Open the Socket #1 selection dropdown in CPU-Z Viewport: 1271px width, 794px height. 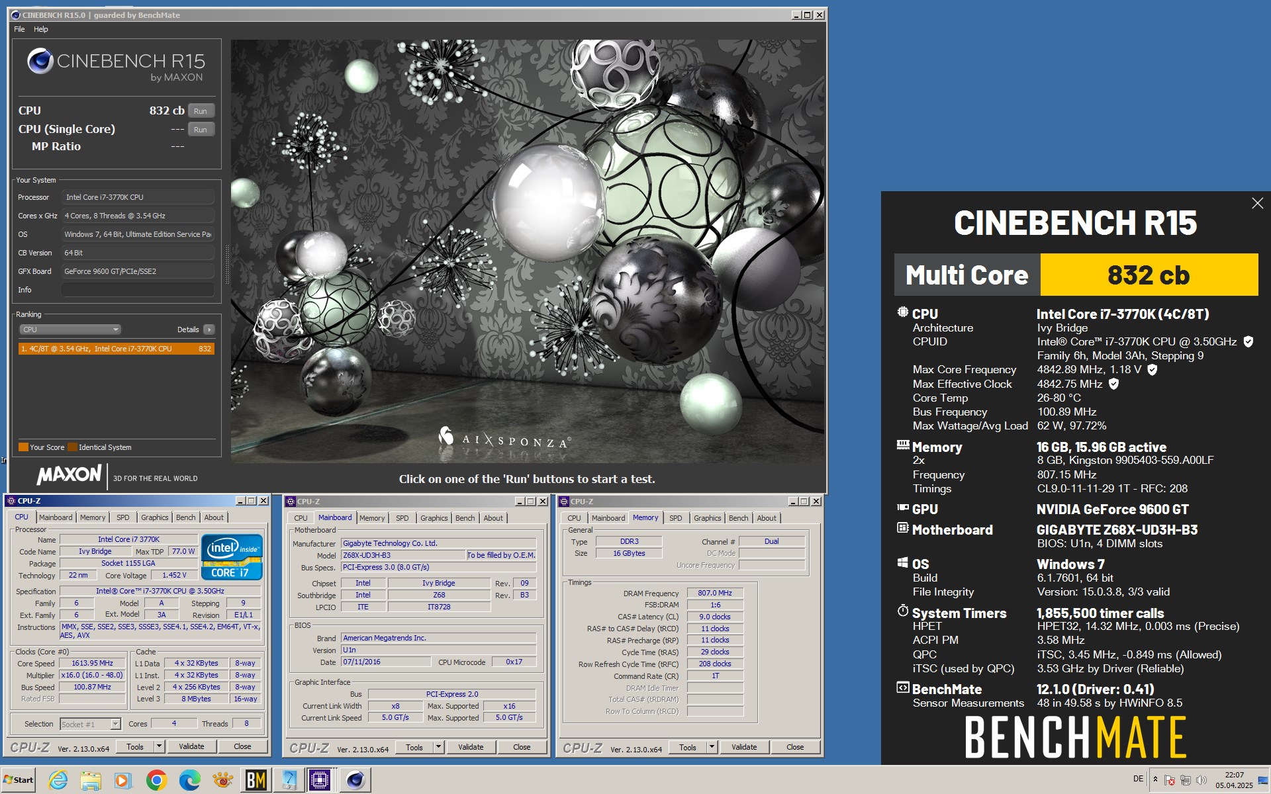point(90,725)
